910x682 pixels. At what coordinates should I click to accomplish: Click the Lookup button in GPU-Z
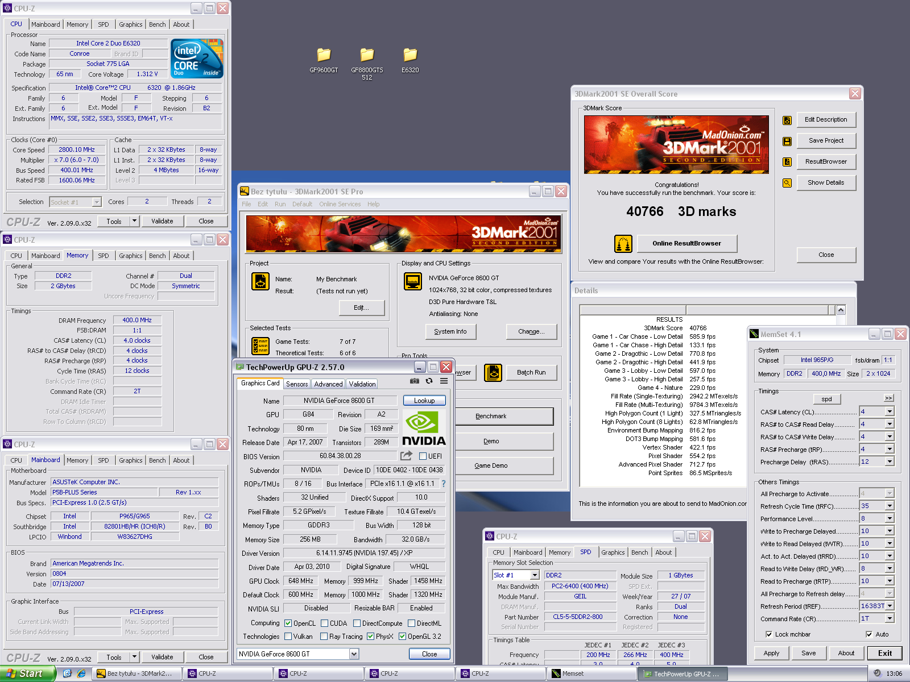pyautogui.click(x=424, y=401)
